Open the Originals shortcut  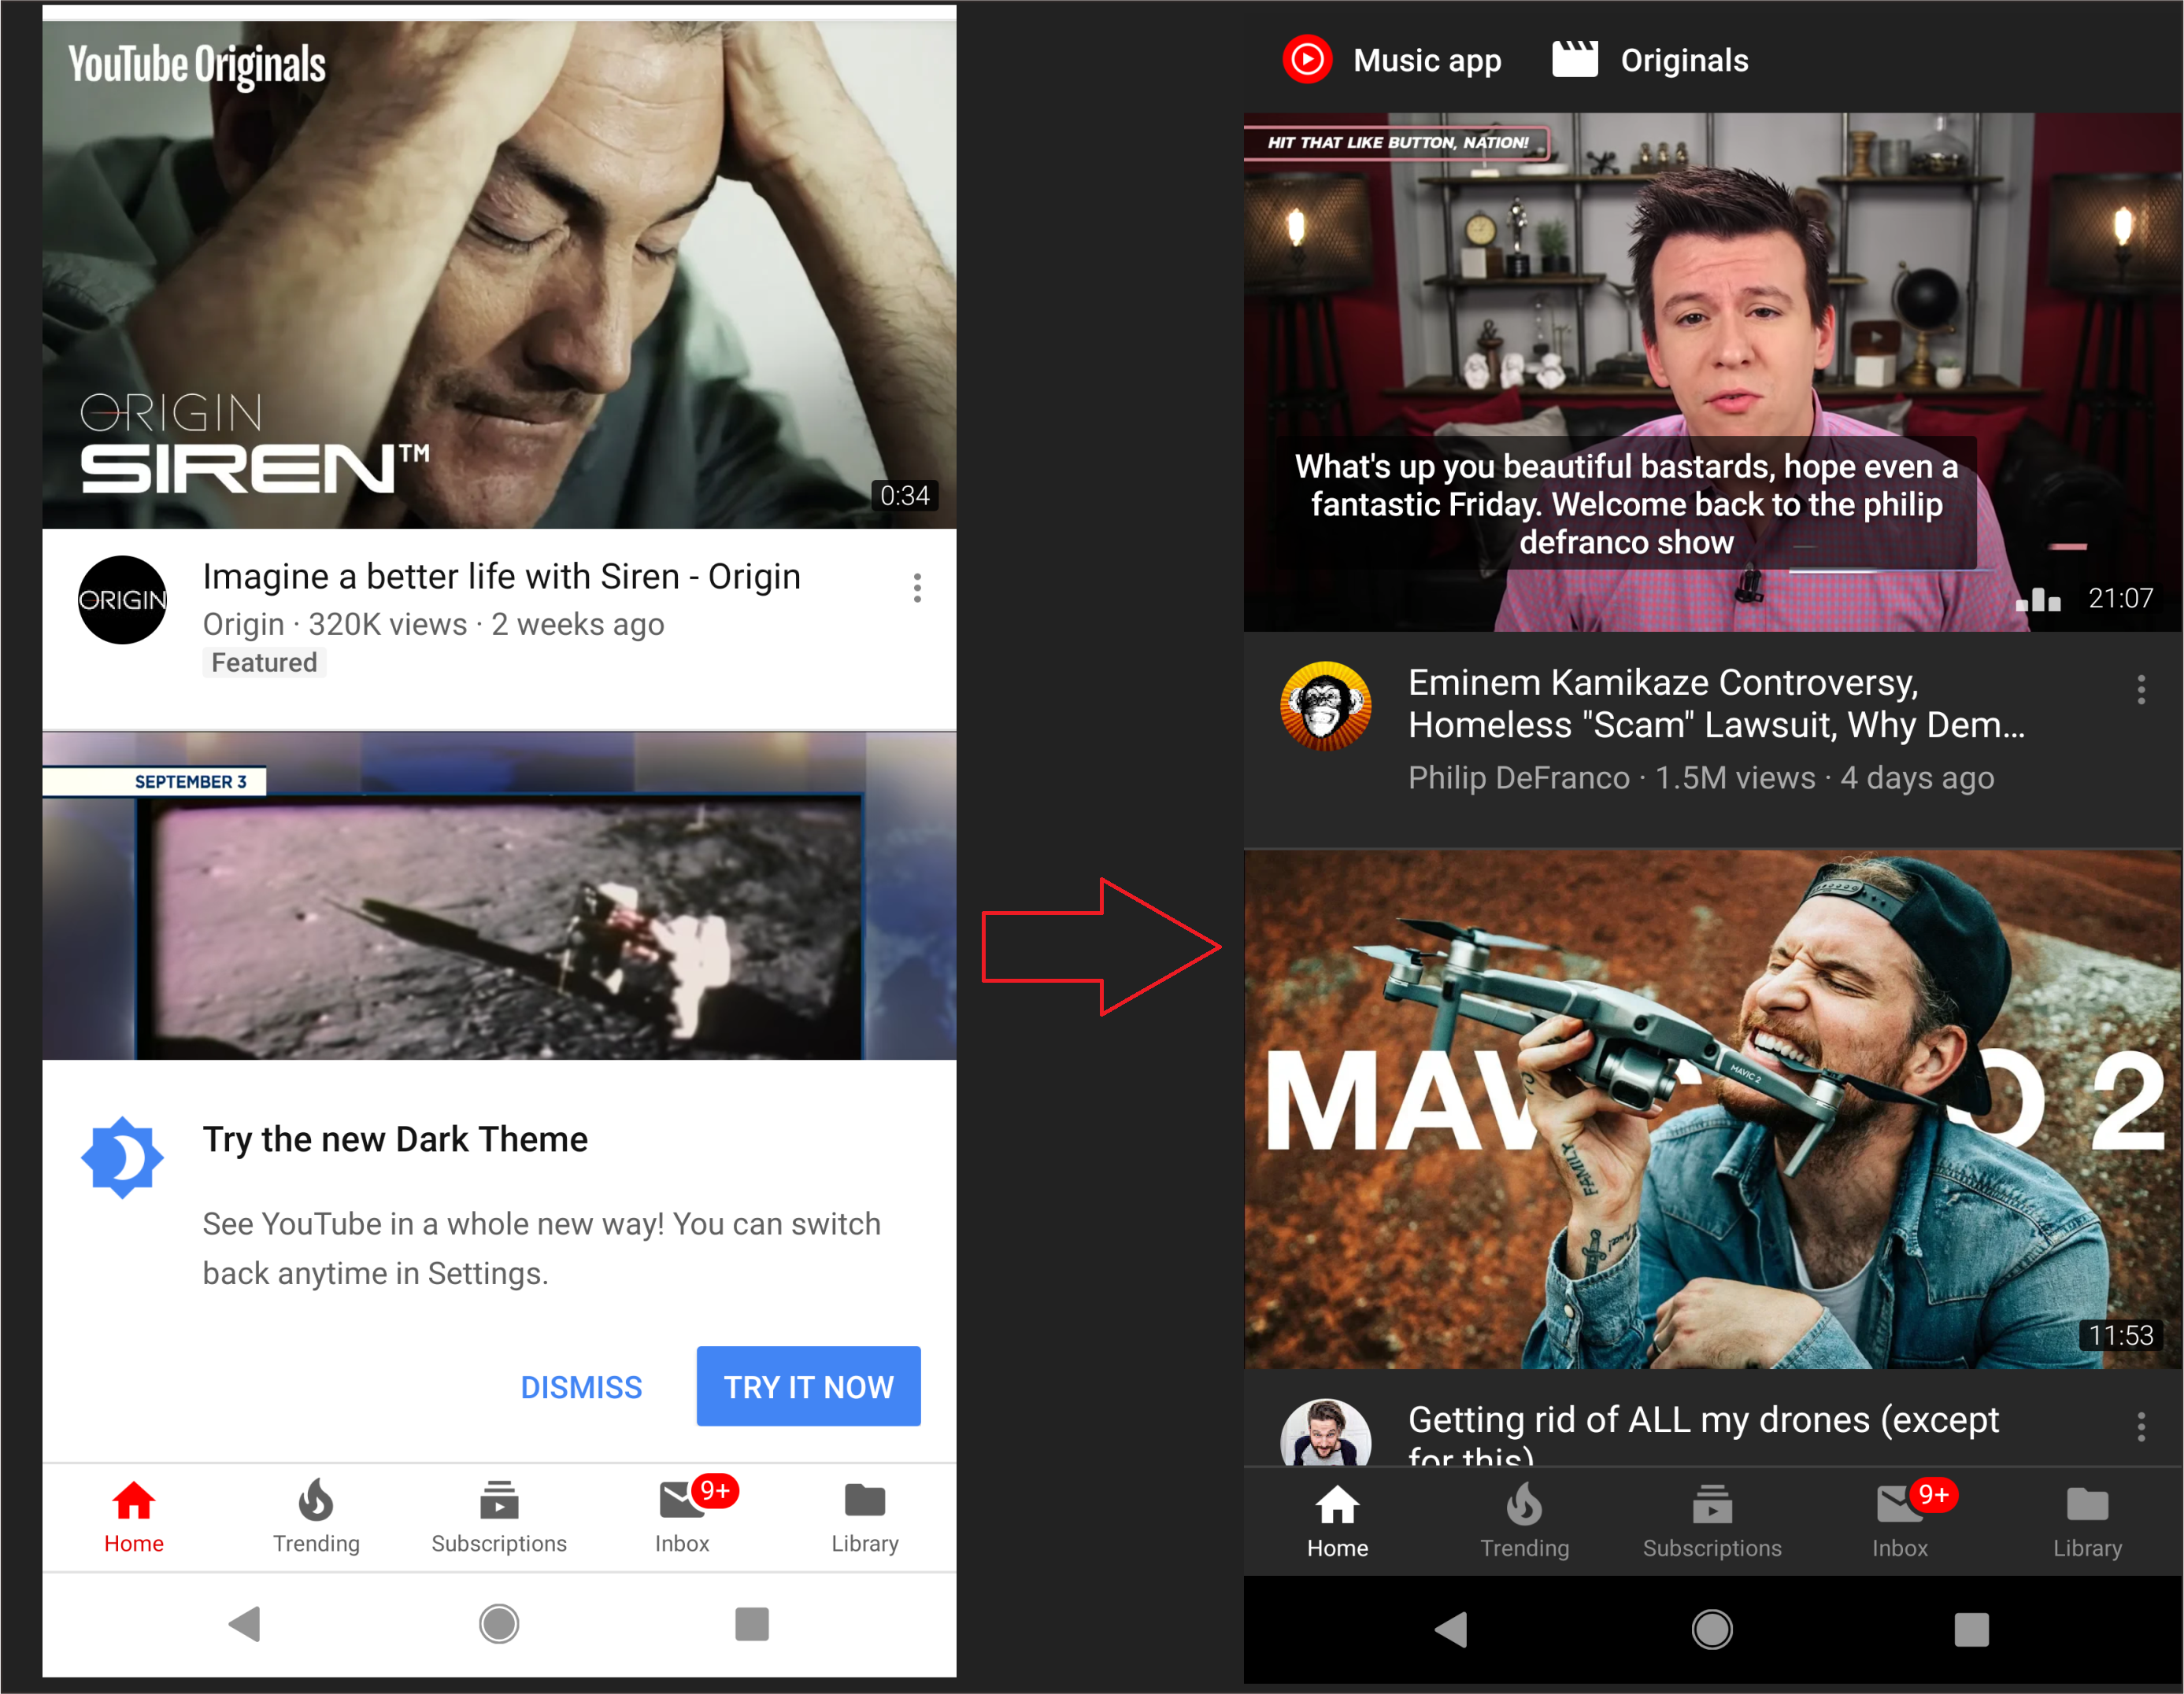click(x=1650, y=60)
